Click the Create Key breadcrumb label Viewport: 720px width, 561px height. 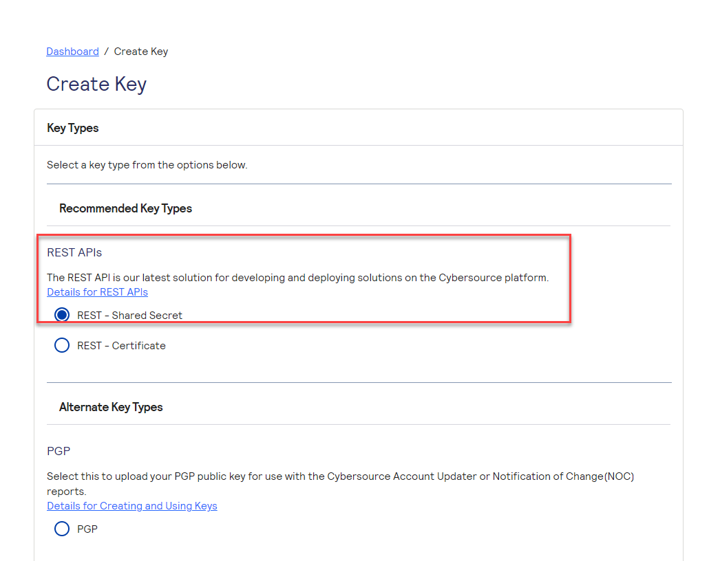[141, 51]
